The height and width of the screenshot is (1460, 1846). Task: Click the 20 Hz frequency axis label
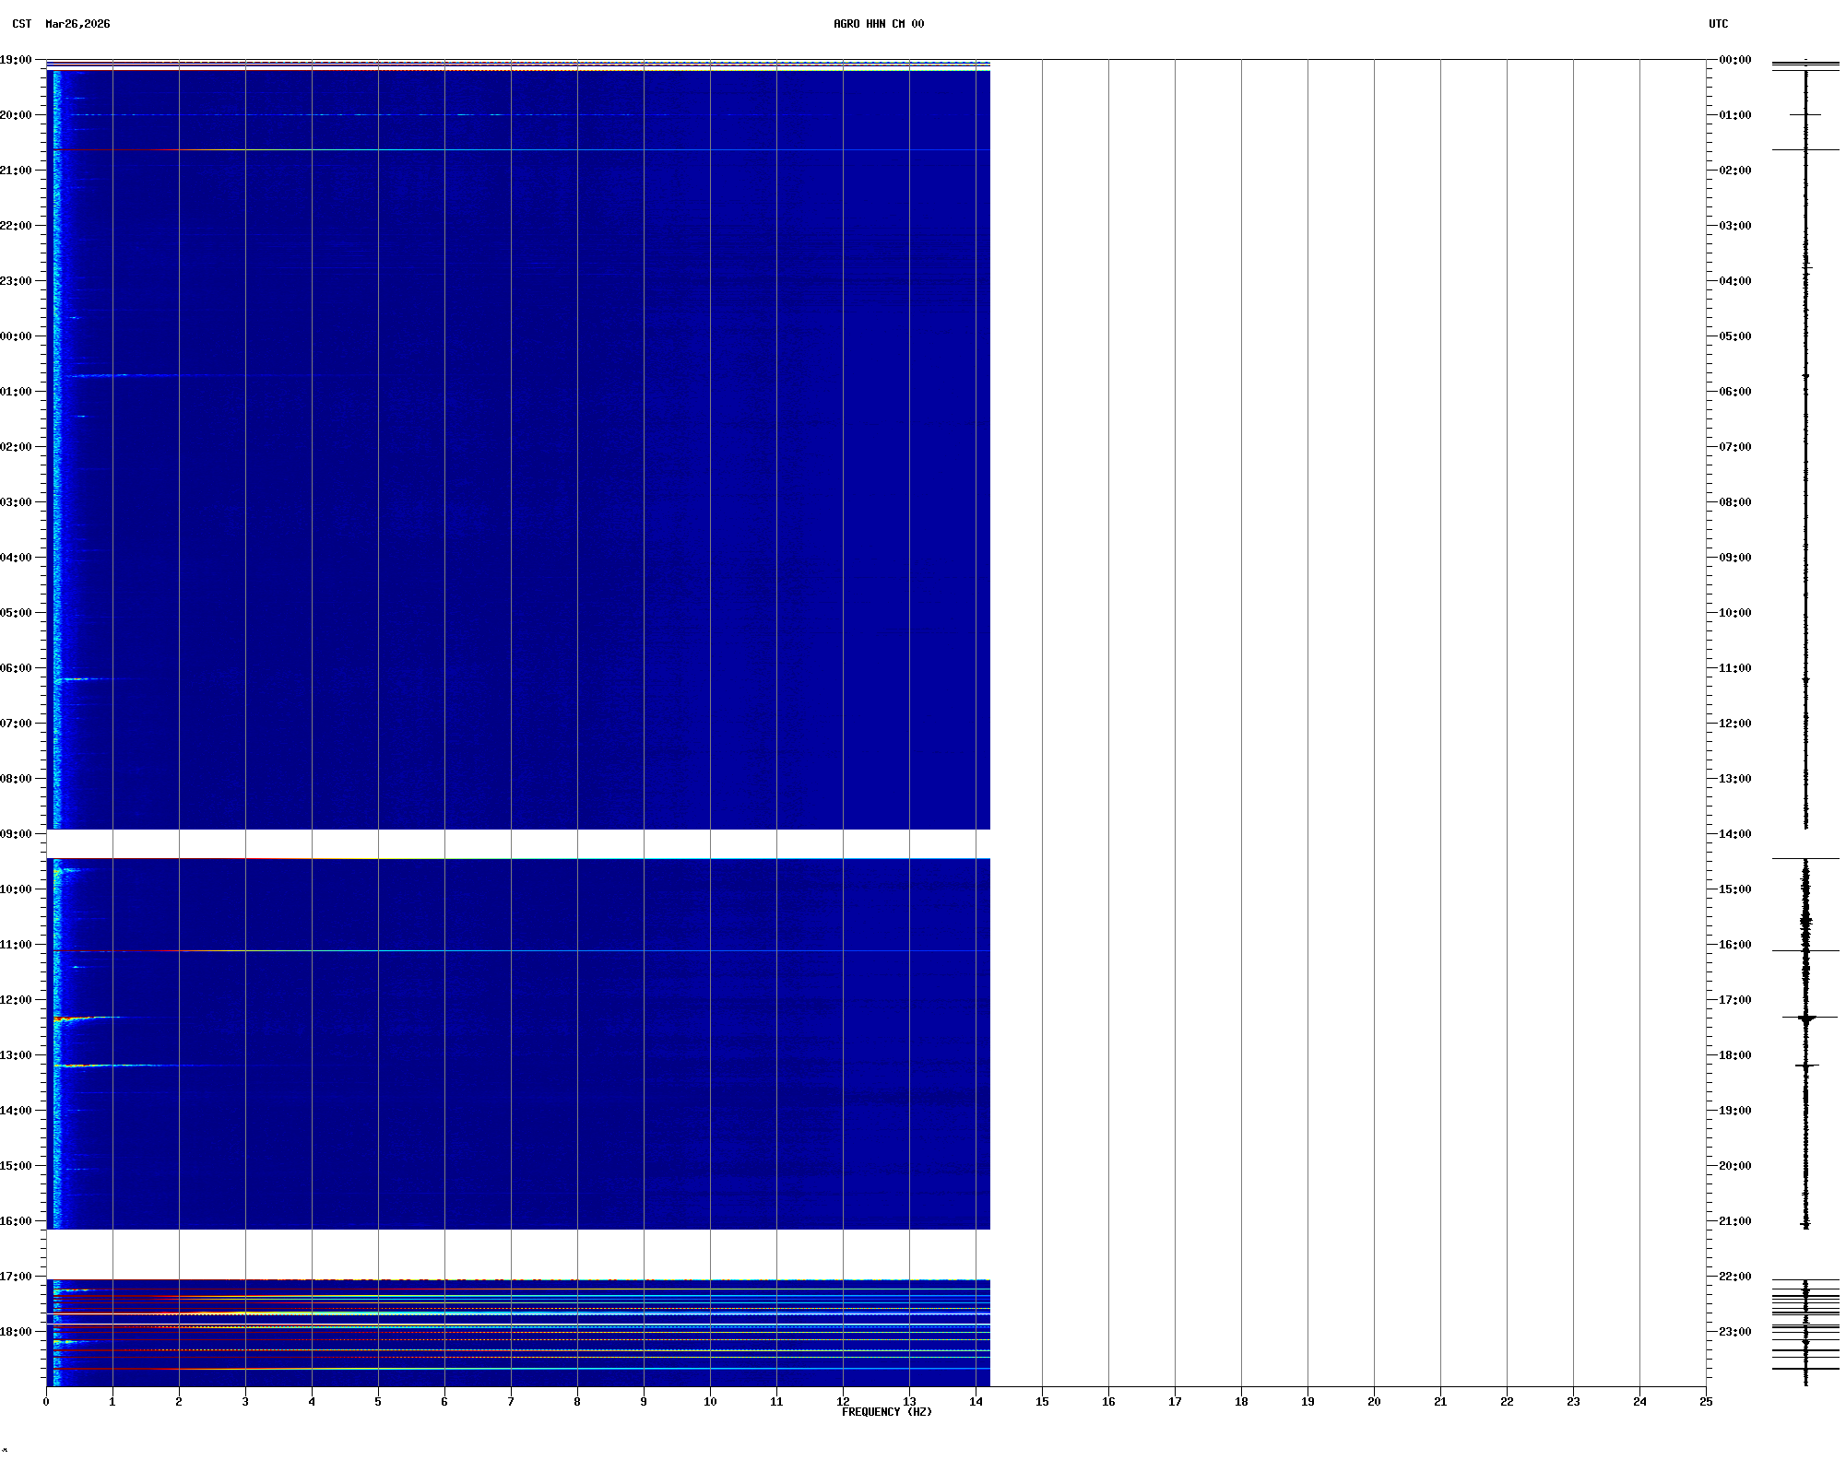tap(1374, 1402)
